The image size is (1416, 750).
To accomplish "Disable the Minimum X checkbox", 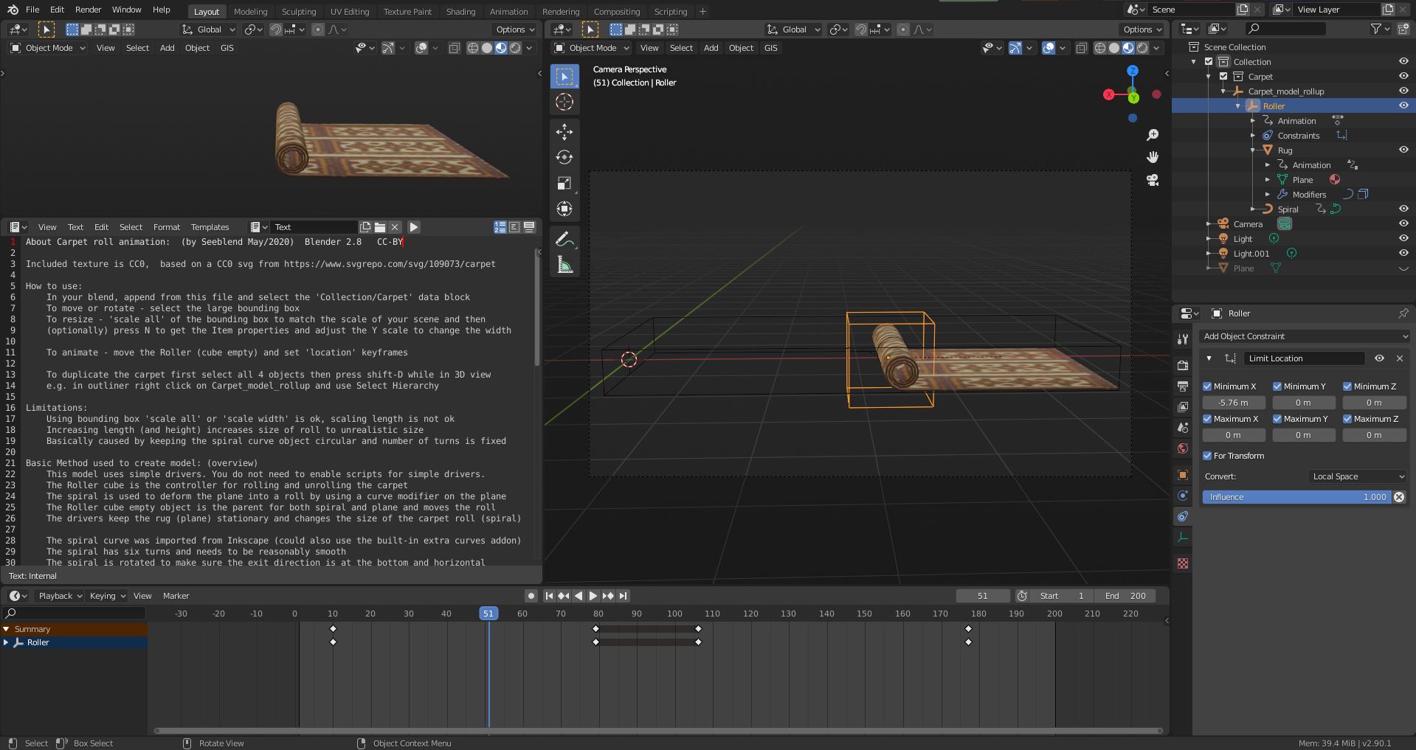I will [x=1209, y=386].
